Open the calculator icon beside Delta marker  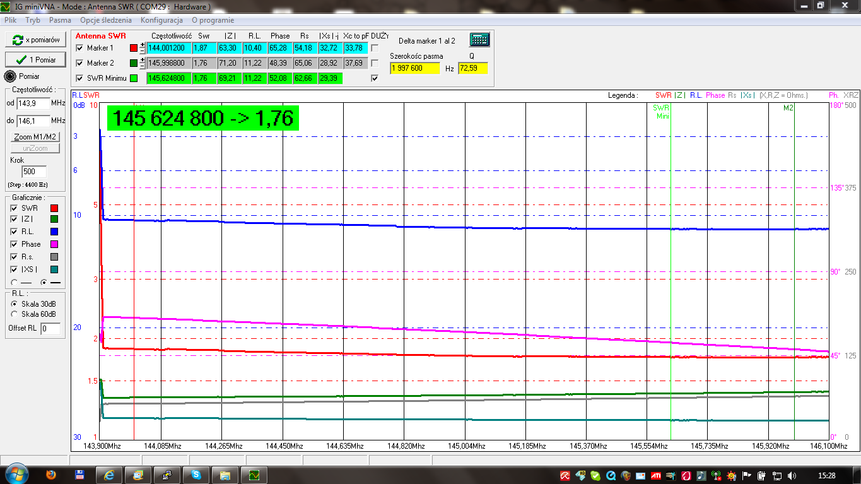(479, 40)
